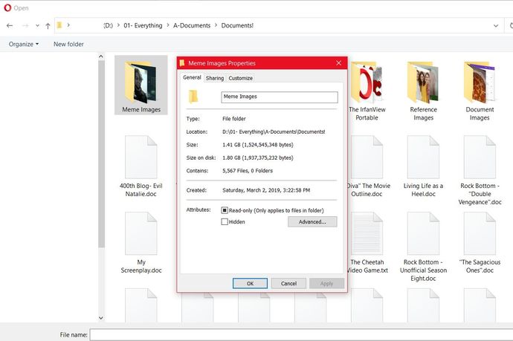Open the address bar history dropdown
Viewport: 513px width, 341px height.
coord(496,25)
